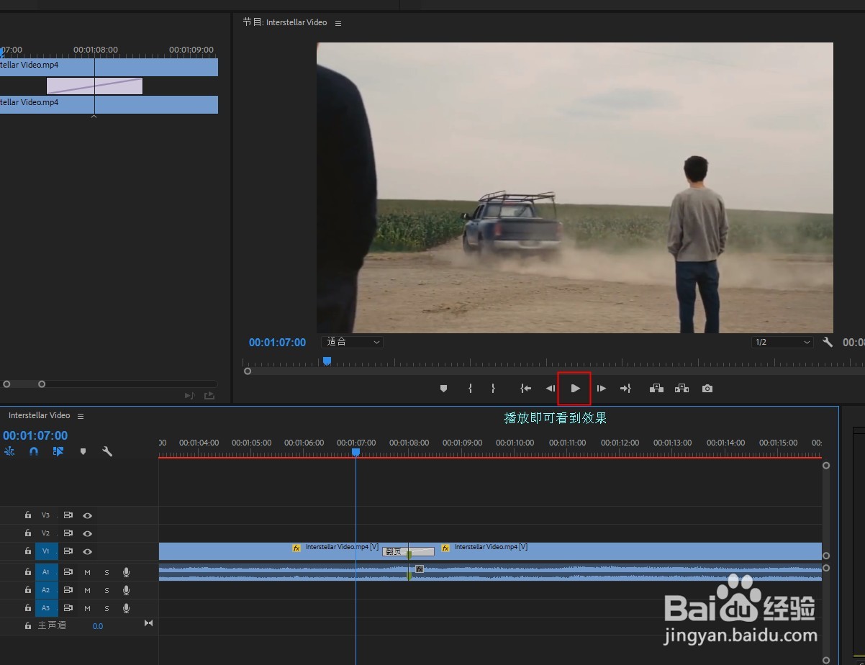Step forward one frame

pos(601,389)
